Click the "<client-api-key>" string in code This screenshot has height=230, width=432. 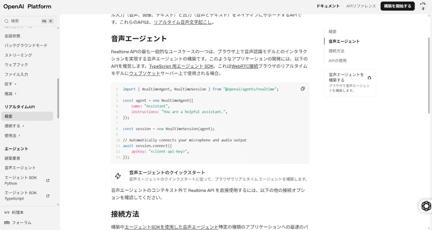coord(169,152)
